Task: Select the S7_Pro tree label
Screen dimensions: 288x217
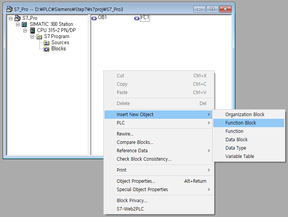Action: coord(30,18)
